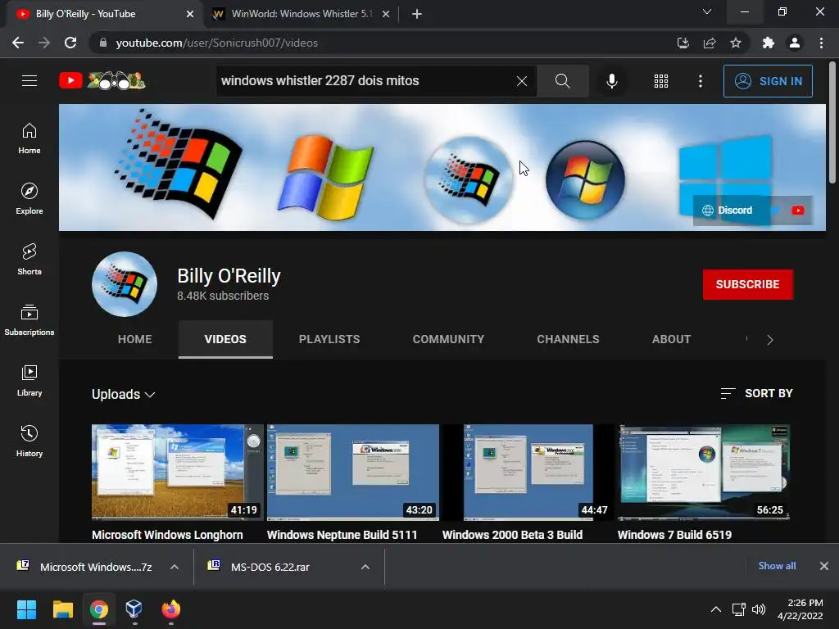
Task: Open Shorts in sidebar
Action: point(29,260)
